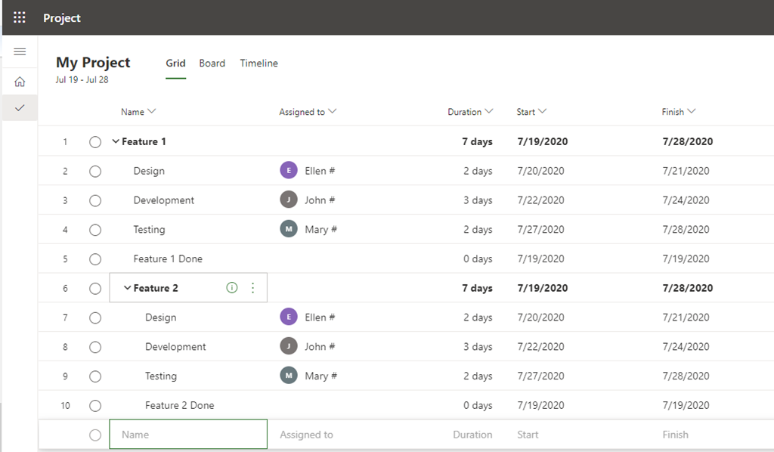Open the checkmark projects icon in sidebar
774x452 pixels.
(x=20, y=108)
